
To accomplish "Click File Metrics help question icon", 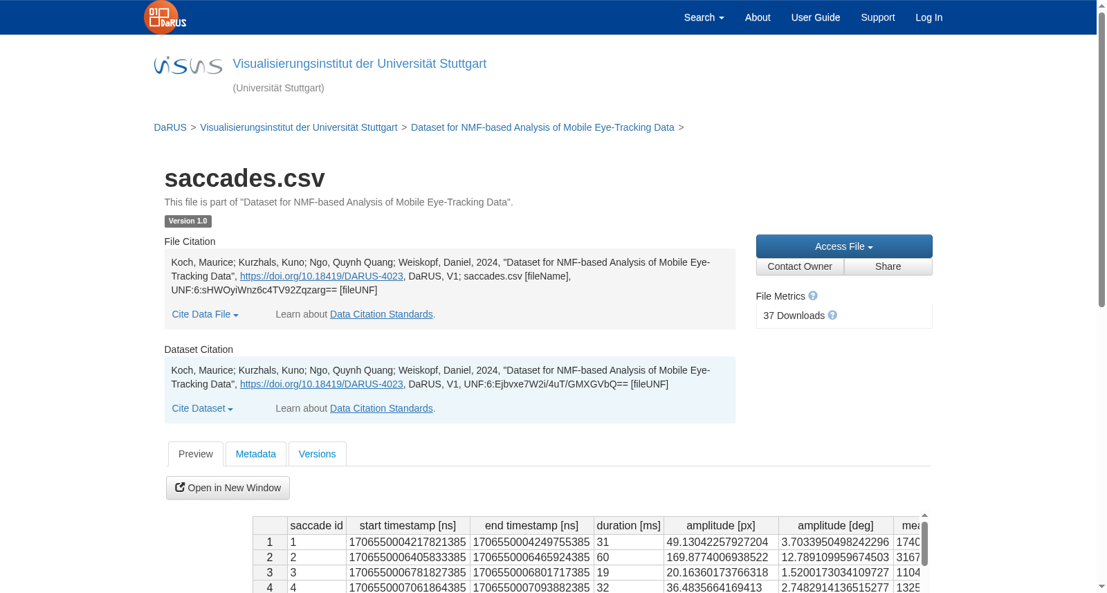I will 813,295.
